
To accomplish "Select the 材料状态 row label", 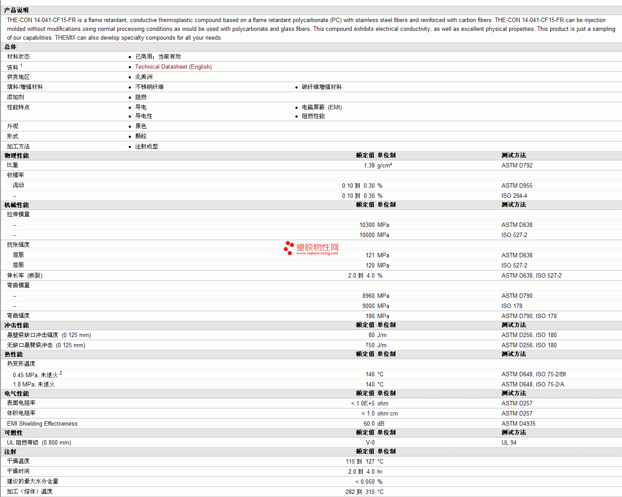I will (x=19, y=56).
